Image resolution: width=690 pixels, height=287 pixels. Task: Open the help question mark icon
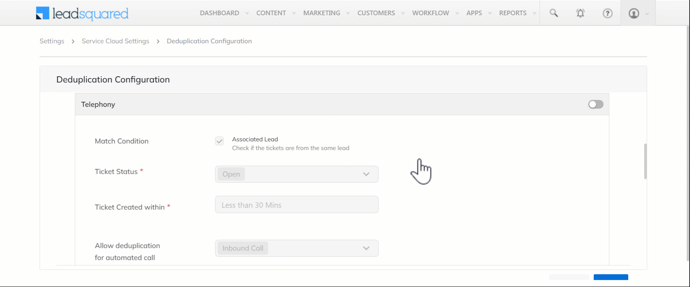pos(607,13)
